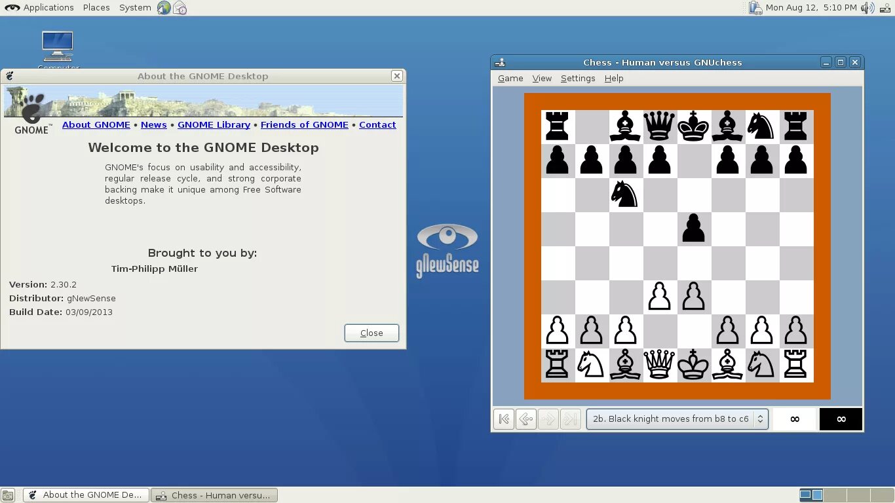This screenshot has height=503, width=895.
Task: Select the white rook on h1
Action: pos(796,365)
